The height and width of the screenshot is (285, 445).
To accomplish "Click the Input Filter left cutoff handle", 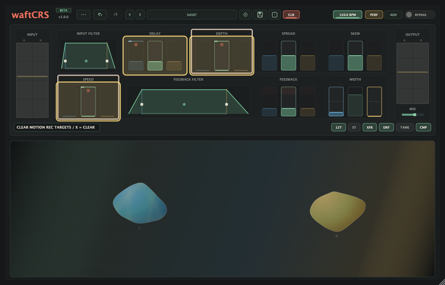I will pyautogui.click(x=65, y=61).
